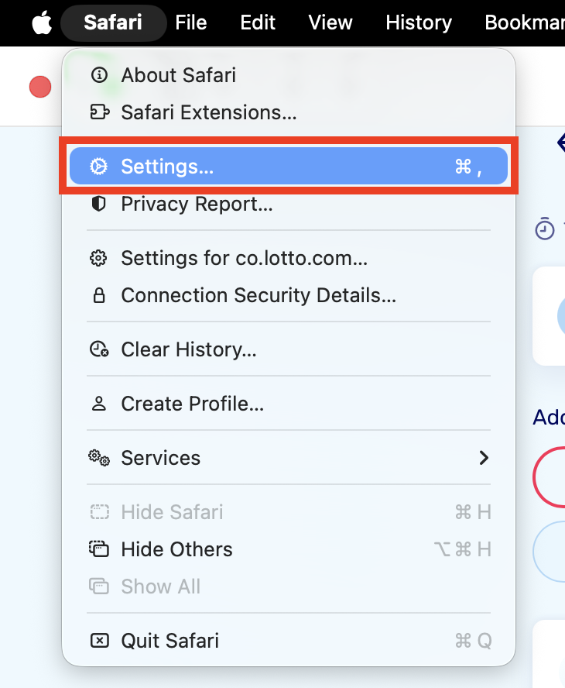
Task: Click the clock icon beside Clear History
Action: tap(99, 349)
